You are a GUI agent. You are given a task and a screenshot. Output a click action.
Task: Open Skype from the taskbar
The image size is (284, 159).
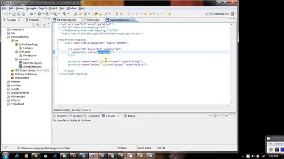click(83, 156)
